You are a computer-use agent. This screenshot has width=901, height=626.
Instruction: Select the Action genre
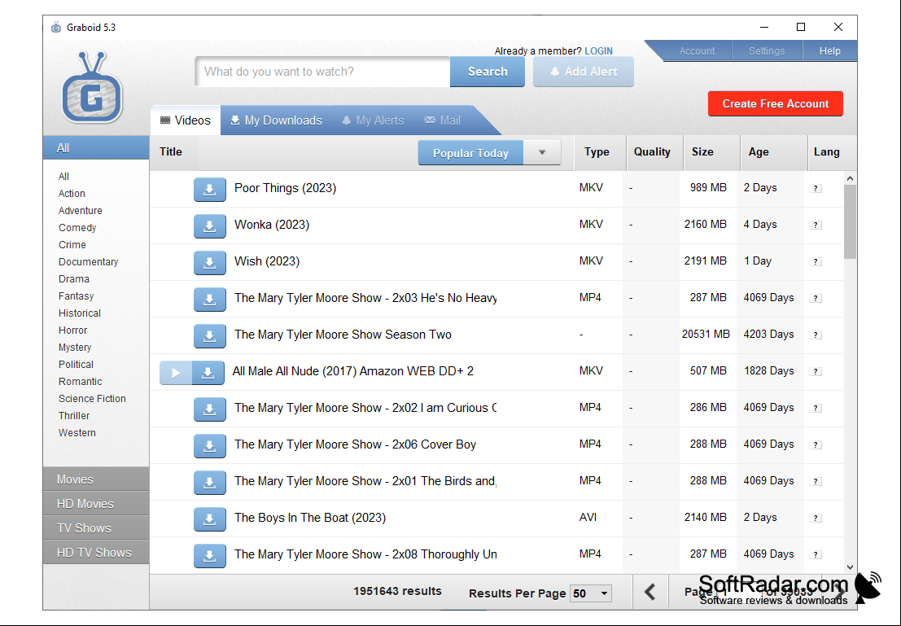(x=72, y=194)
